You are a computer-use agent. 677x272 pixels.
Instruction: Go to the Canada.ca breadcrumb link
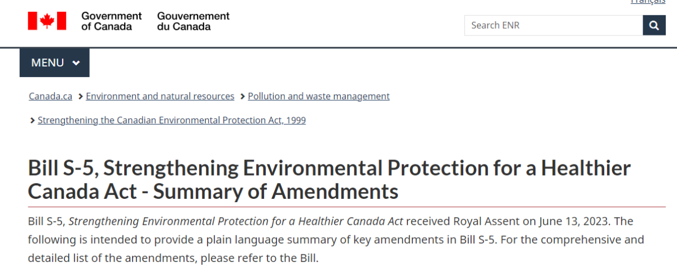(51, 96)
